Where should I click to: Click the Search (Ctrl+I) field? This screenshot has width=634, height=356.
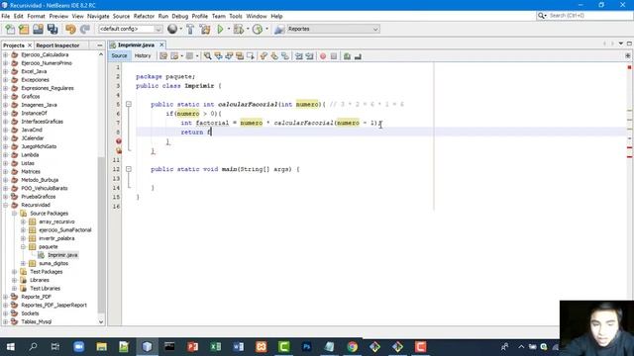coord(589,16)
